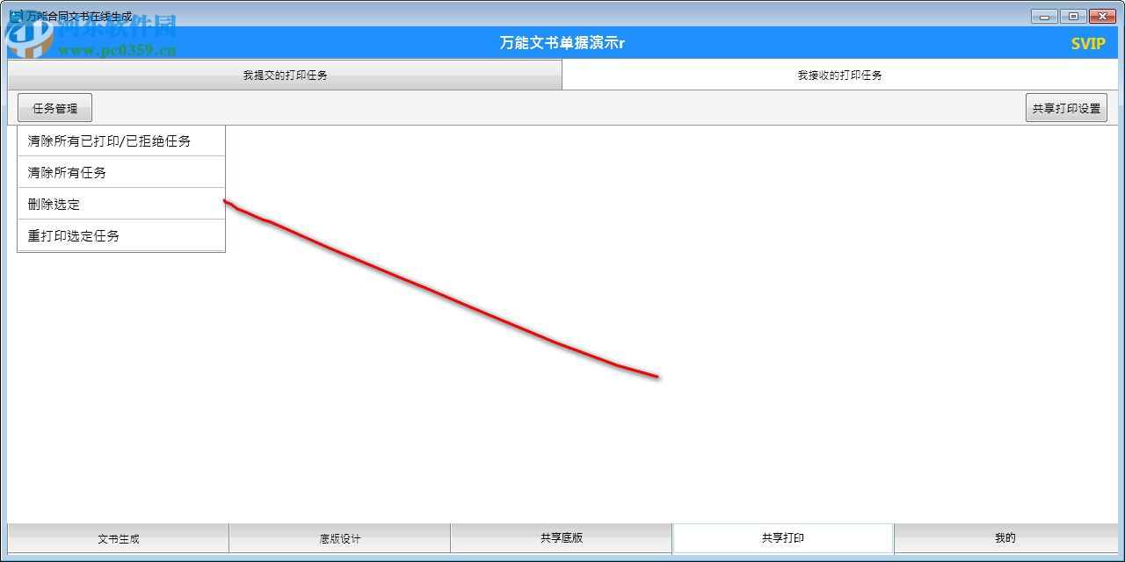Viewport: 1125px width, 562px height.
Task: Open the 文书生成 tab
Action: [117, 538]
